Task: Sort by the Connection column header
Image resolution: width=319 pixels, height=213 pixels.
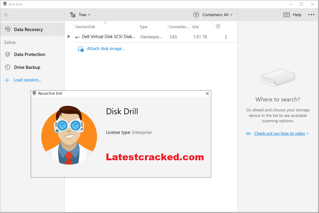Action: [x=178, y=27]
